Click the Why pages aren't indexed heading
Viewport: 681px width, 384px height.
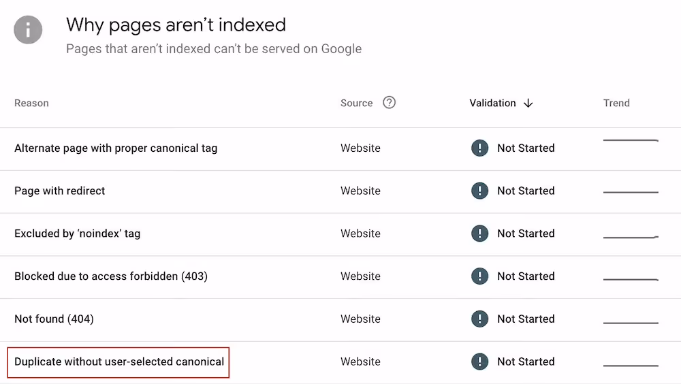176,25
